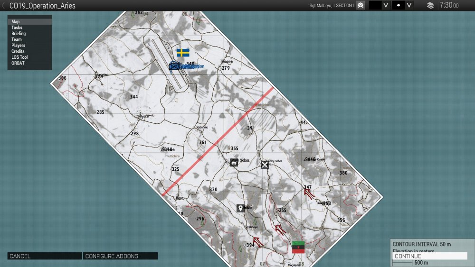Select ORBAT from the side menu

[18, 63]
